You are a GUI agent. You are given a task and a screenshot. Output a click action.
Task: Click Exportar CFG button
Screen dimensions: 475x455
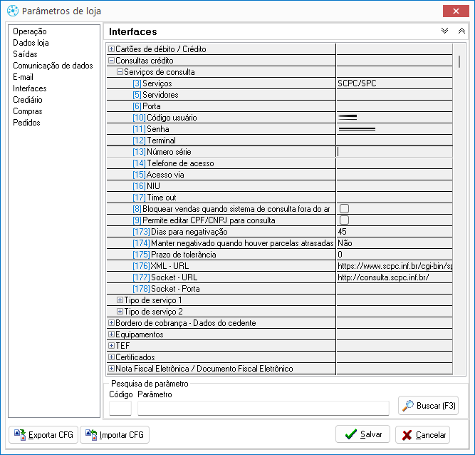click(x=43, y=435)
